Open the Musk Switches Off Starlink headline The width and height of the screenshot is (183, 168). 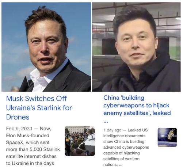point(39,108)
